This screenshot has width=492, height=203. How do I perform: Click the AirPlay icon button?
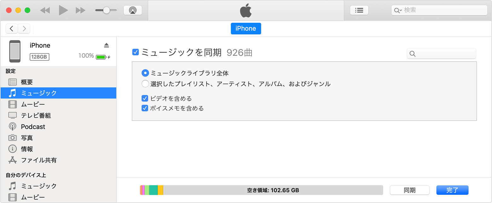(133, 10)
